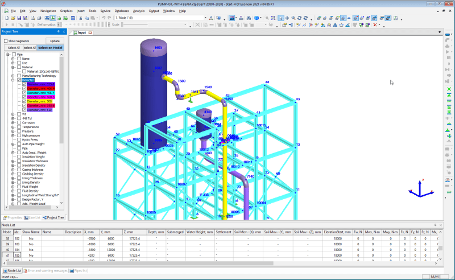
Task: Copy selection to clipboard
Action: [86, 18]
